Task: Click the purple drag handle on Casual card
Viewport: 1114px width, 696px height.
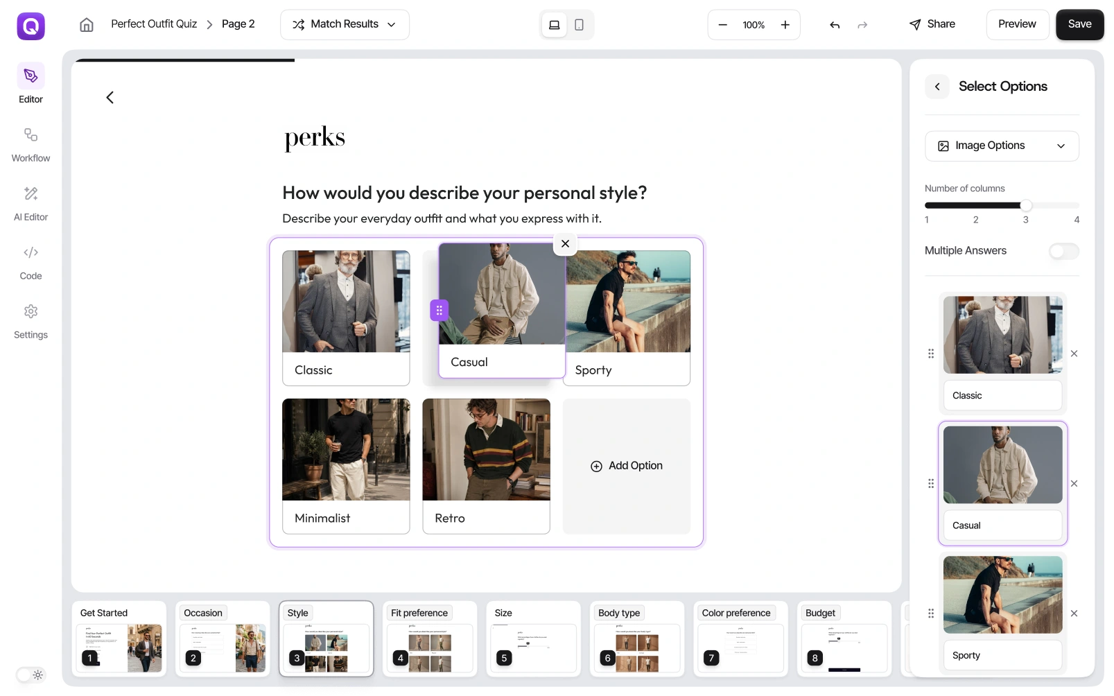Action: (439, 310)
